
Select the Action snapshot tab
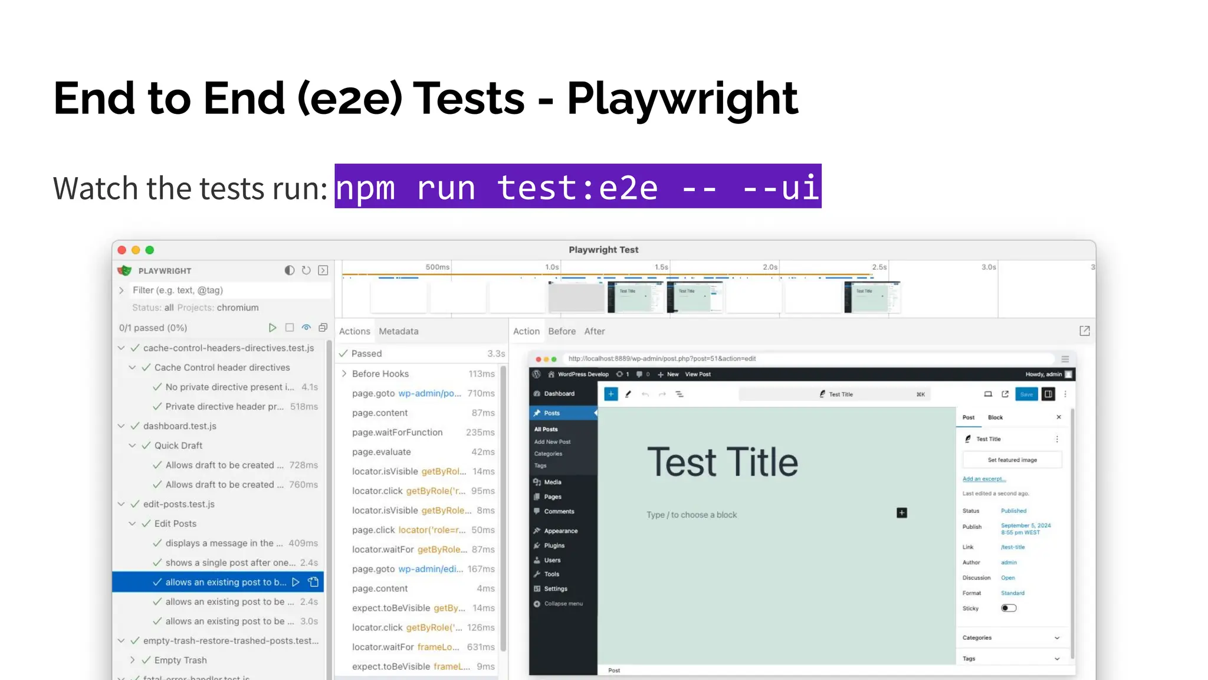526,331
